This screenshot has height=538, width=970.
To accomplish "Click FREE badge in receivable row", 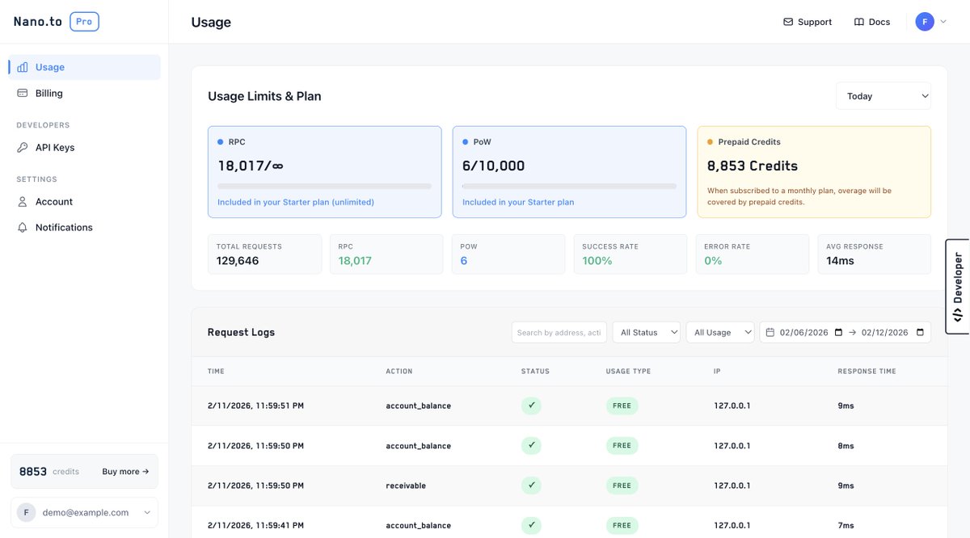I will [x=622, y=485].
